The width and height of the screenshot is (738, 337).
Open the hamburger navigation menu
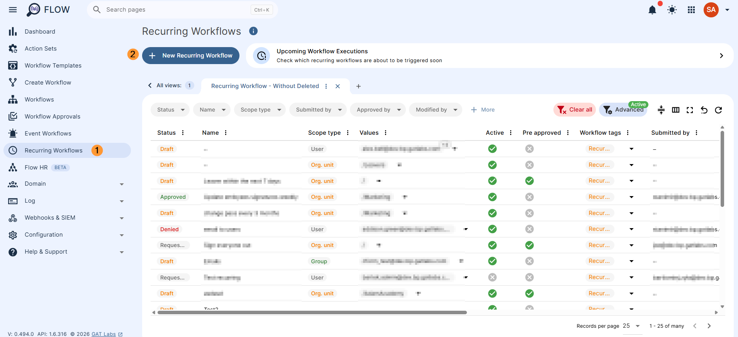pyautogui.click(x=13, y=10)
